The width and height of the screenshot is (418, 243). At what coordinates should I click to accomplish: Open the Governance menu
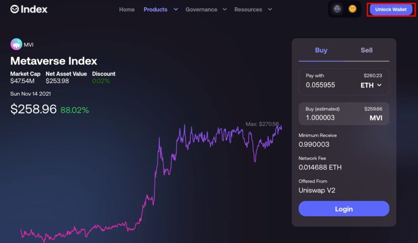pyautogui.click(x=201, y=10)
